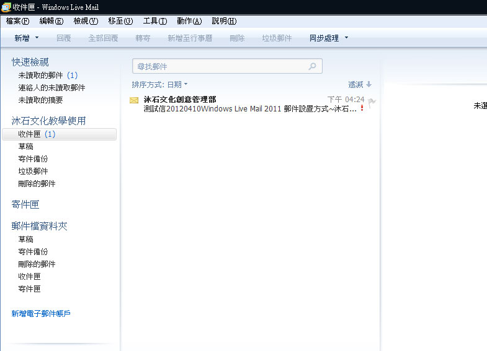487x351 pixels.
Task: Click the 垃圾郵件 toolbar button
Action: (277, 38)
